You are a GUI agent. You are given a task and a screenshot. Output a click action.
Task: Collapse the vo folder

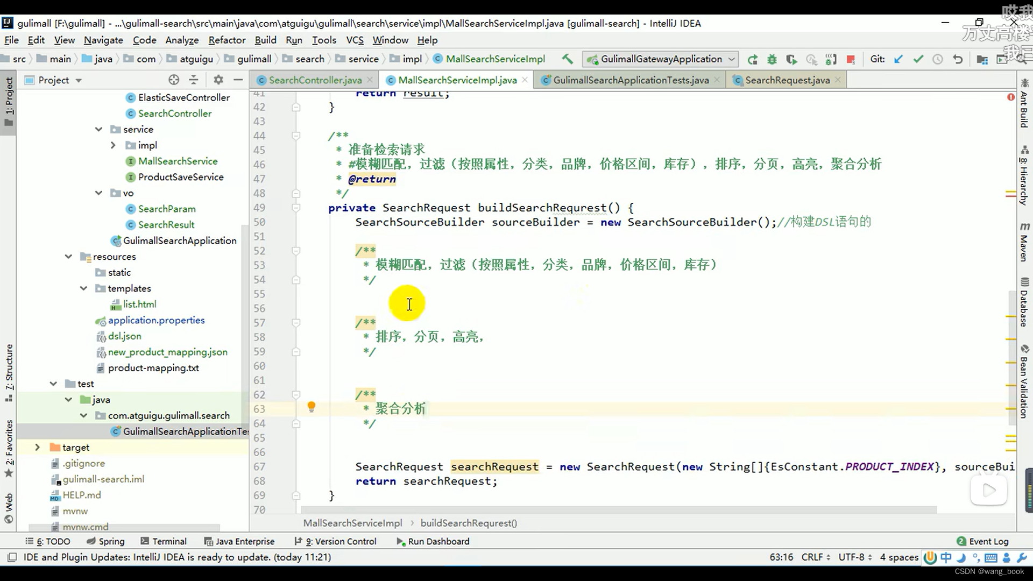98,193
